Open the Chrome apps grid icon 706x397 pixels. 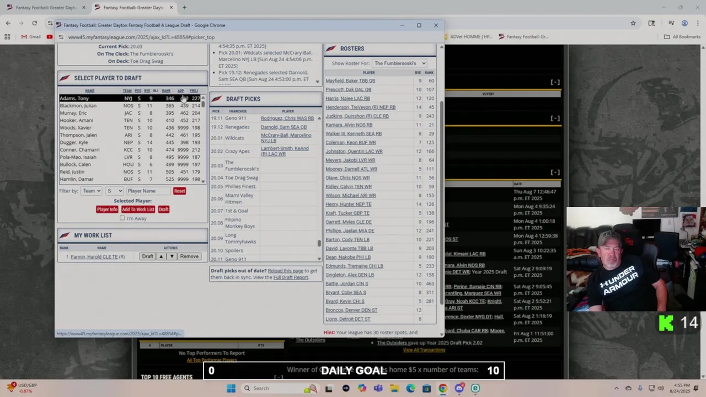click(7, 37)
